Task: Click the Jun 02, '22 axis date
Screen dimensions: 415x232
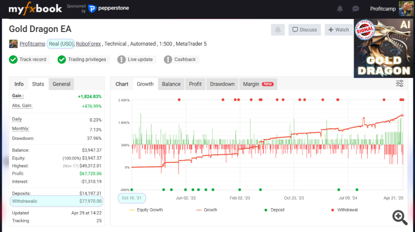Action: tap(186, 198)
